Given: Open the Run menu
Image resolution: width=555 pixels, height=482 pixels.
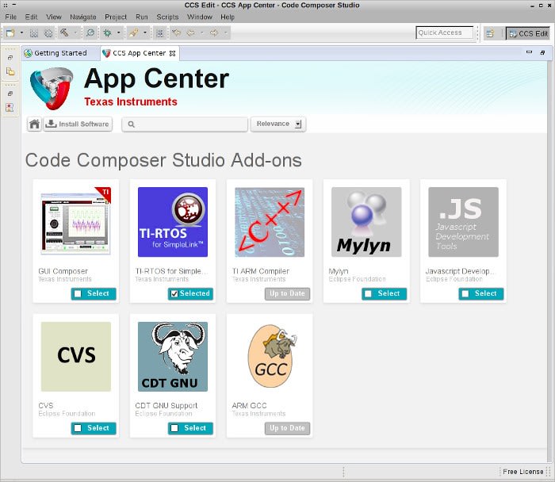Looking at the screenshot, I should pyautogui.click(x=142, y=17).
